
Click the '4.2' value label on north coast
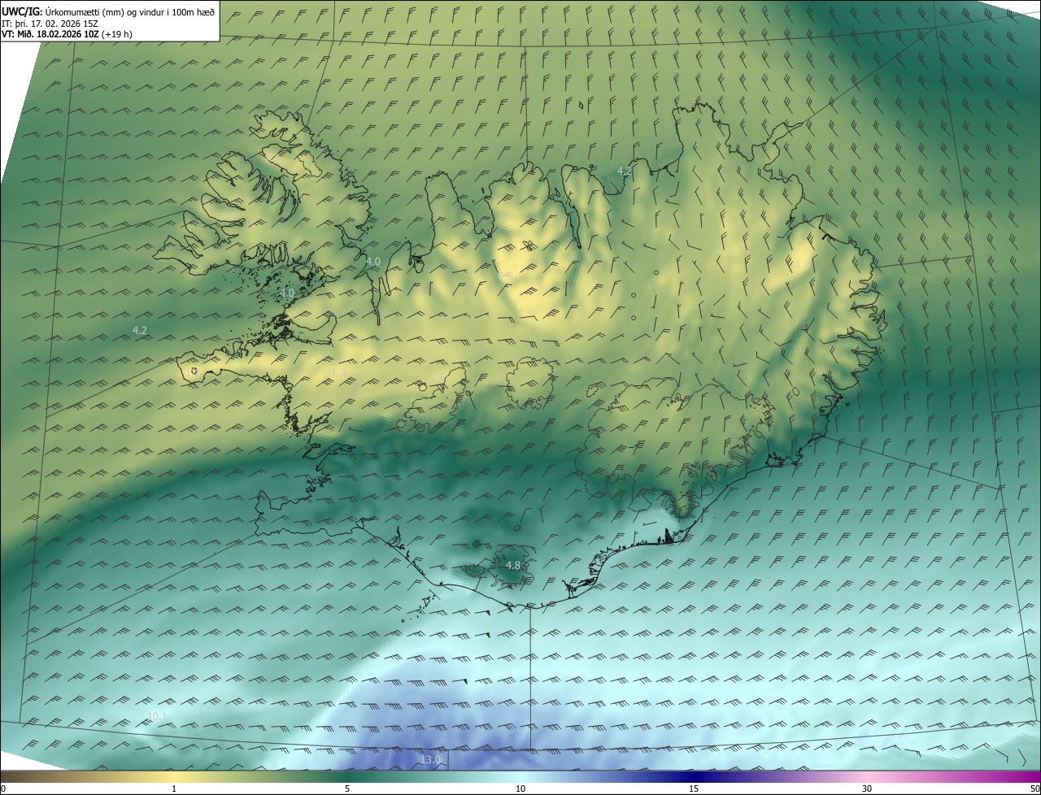624,172
